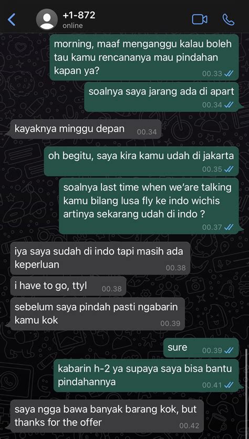Open contact info for +1-872
249x439 pixels.
coord(79,15)
